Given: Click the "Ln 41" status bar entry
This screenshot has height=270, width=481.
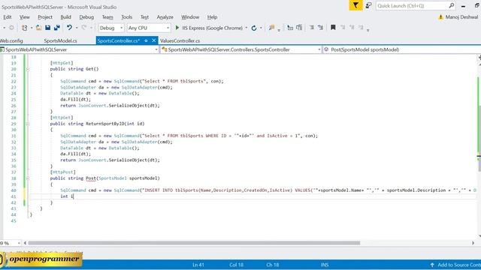Looking at the screenshot, I should coord(198,265).
